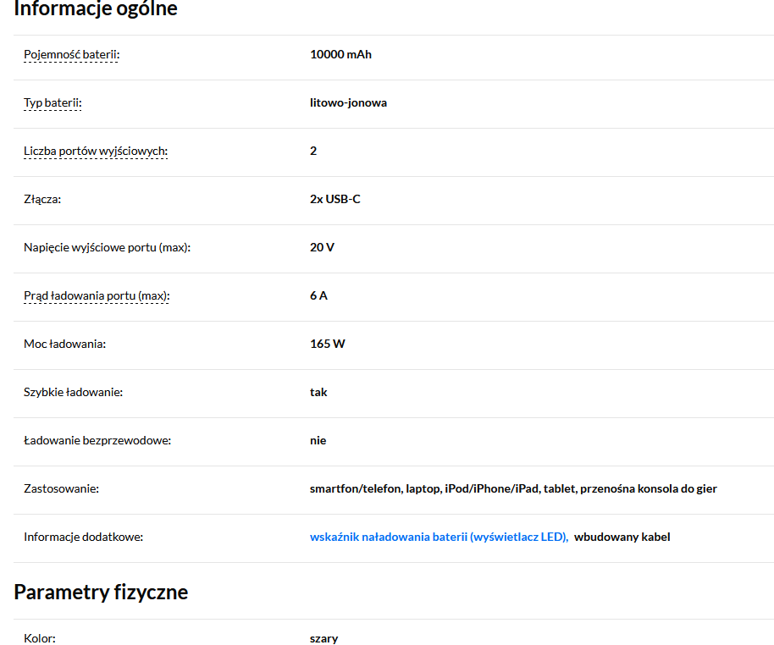Click the '2x USB-C' connector value

[335, 200]
